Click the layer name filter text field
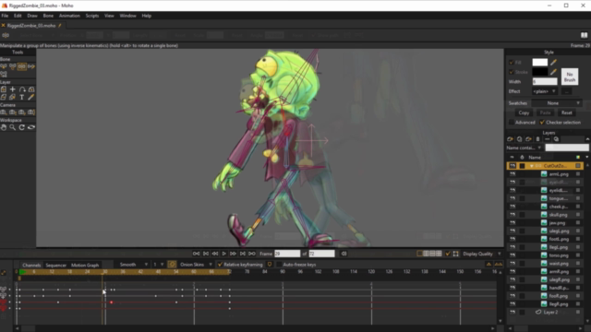Viewport: 591px width, 332px height. click(x=567, y=148)
